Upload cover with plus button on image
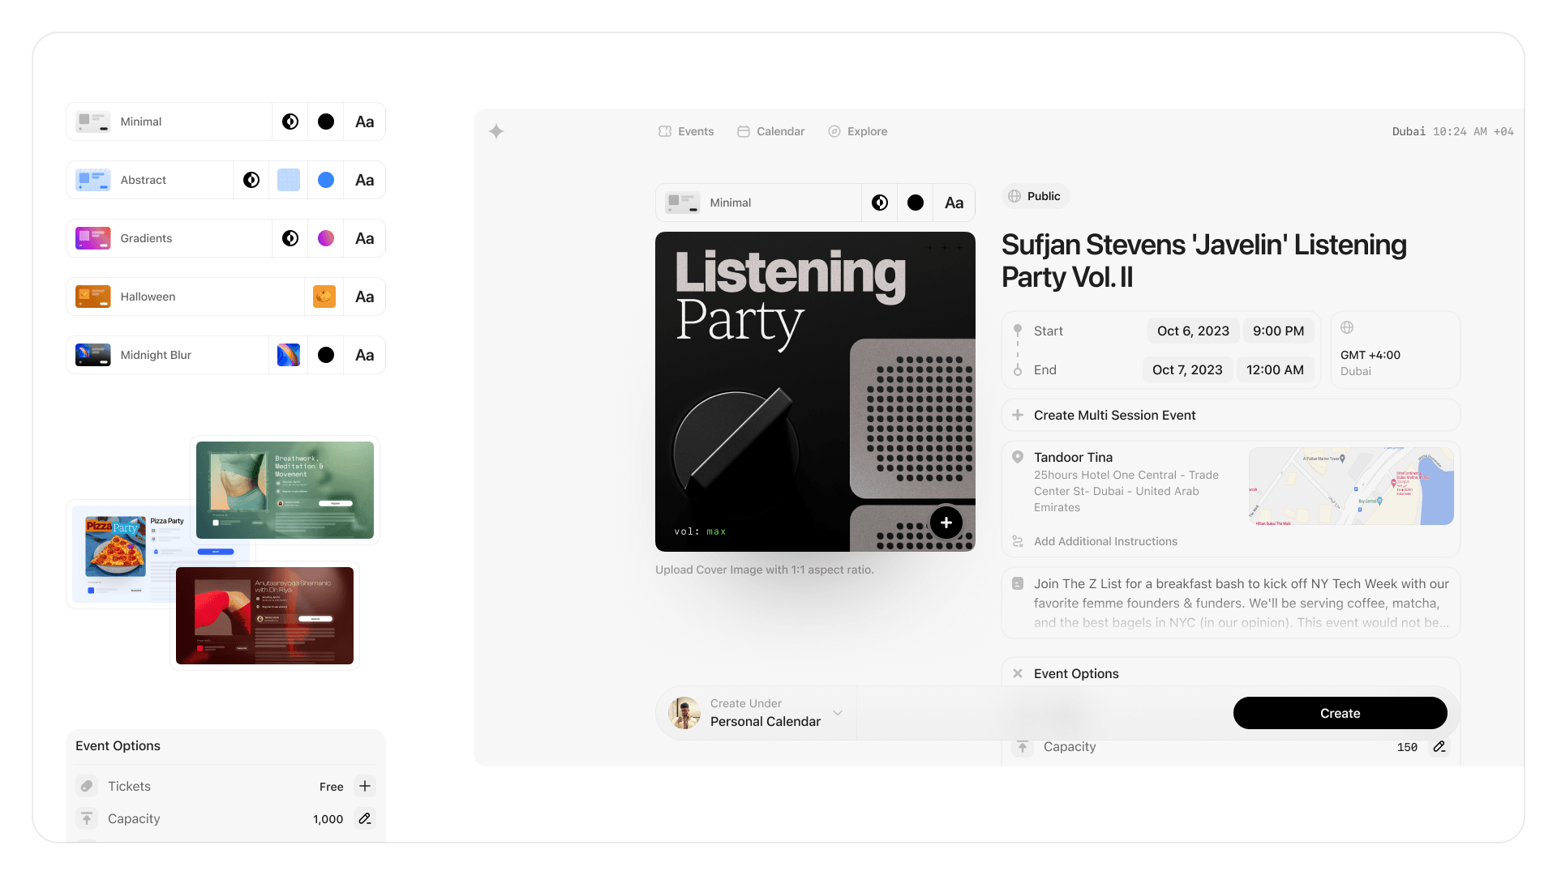 point(946,523)
